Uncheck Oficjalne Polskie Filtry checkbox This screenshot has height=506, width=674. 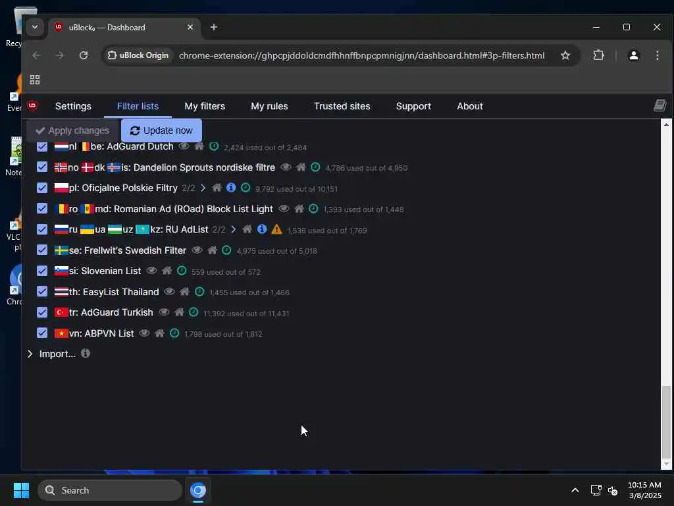click(41, 188)
